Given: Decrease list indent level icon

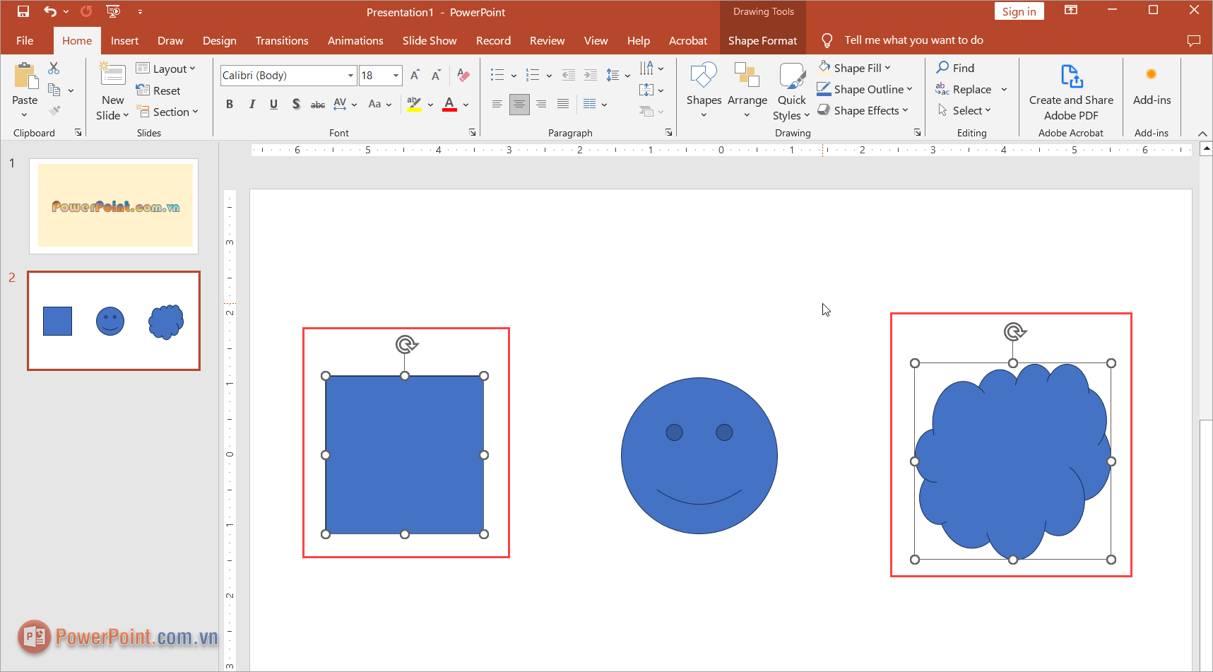Looking at the screenshot, I should click(568, 75).
